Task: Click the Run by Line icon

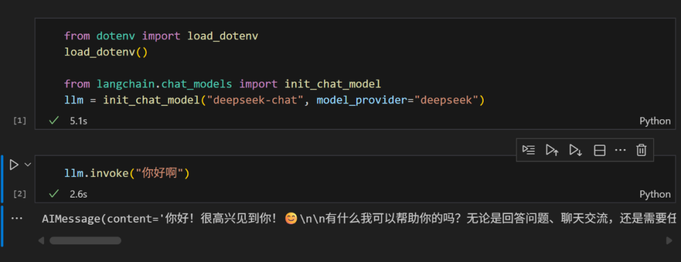Action: point(529,150)
